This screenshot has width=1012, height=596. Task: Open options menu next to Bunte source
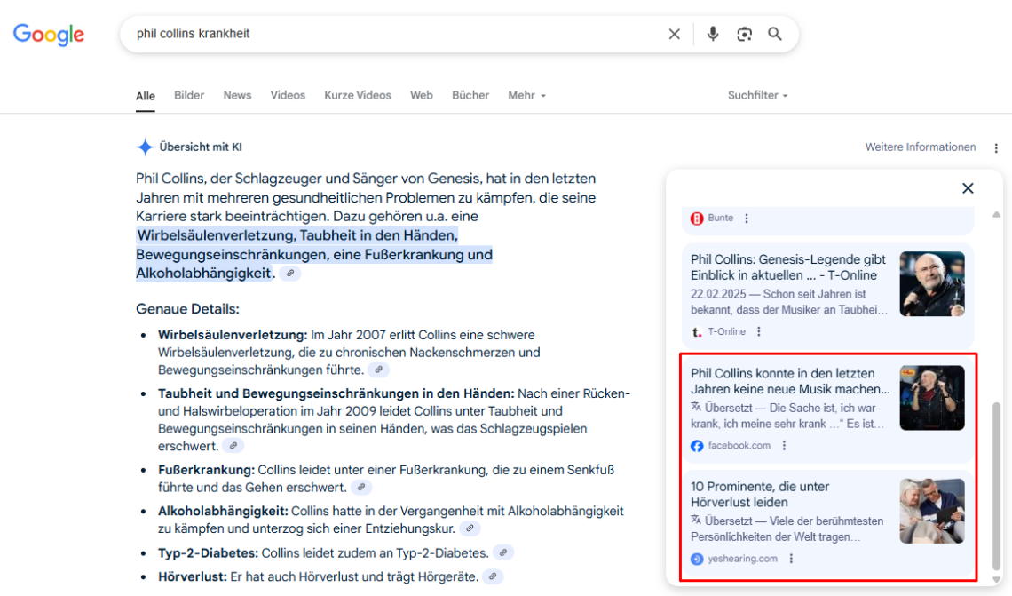click(747, 219)
